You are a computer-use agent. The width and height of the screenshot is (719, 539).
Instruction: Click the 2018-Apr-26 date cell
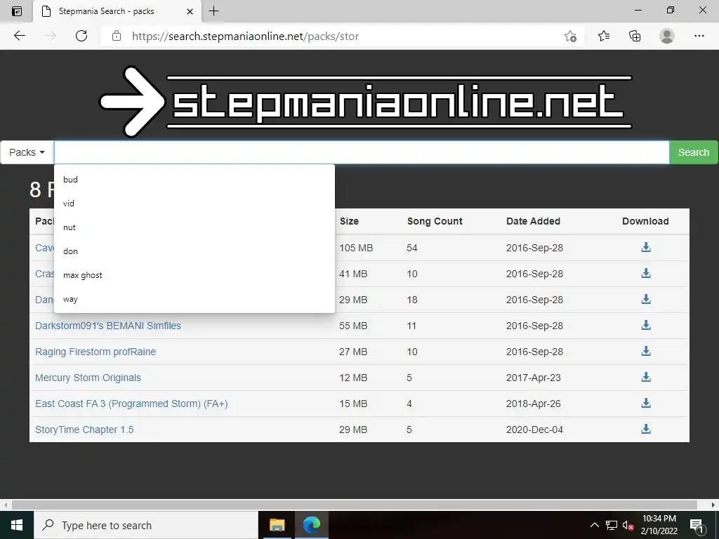tap(534, 404)
